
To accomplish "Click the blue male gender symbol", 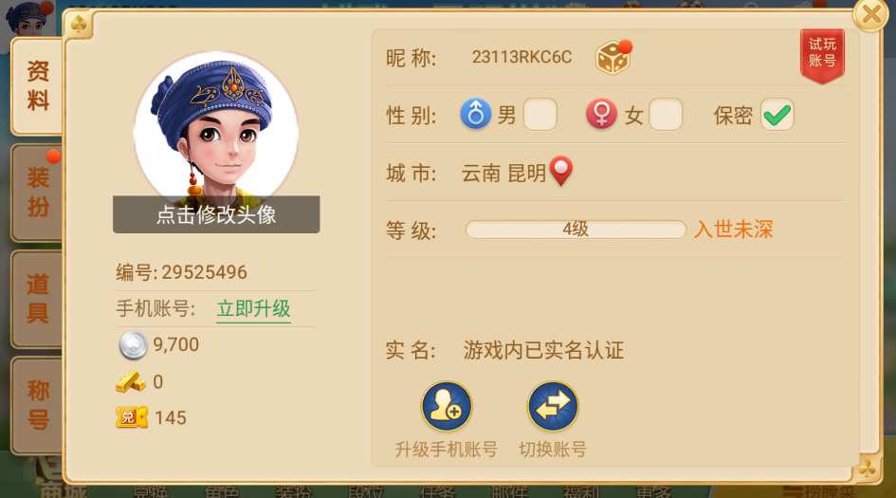I will tap(475, 113).
